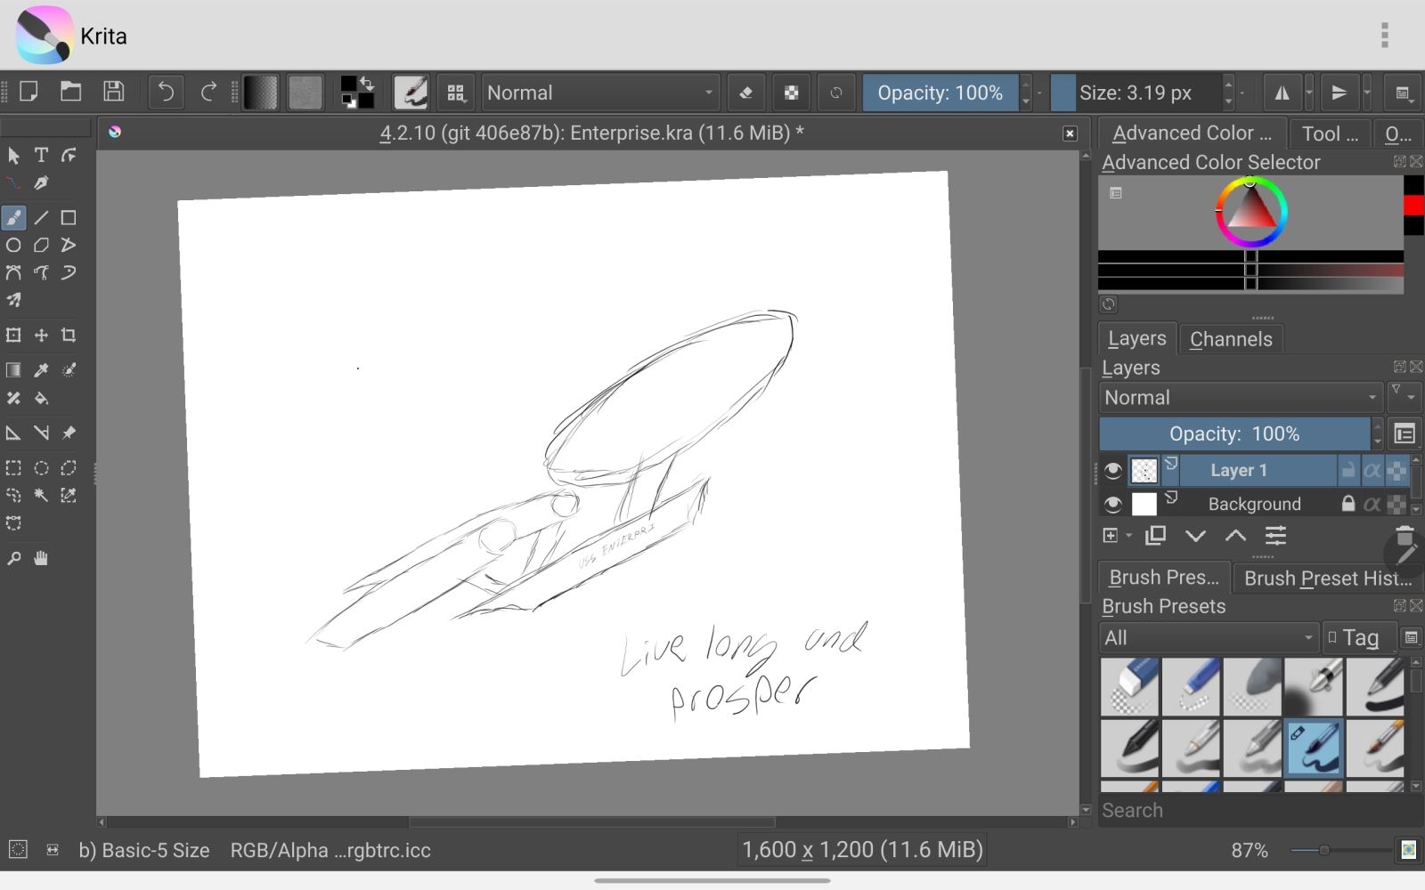This screenshot has width=1425, height=890.
Task: Expand vertical mirror options arrow
Action: 1366,93
